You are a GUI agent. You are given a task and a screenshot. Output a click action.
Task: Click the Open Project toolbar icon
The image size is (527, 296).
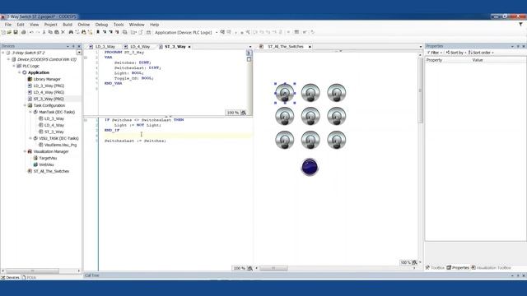(9, 32)
